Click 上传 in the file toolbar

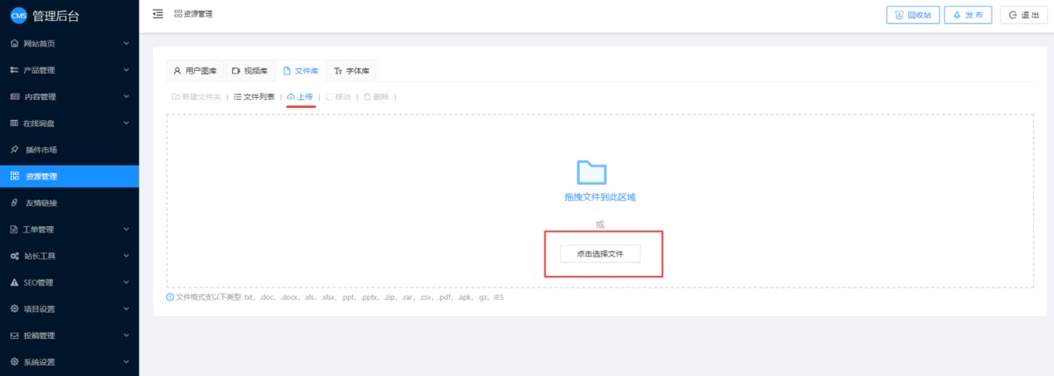coord(300,96)
